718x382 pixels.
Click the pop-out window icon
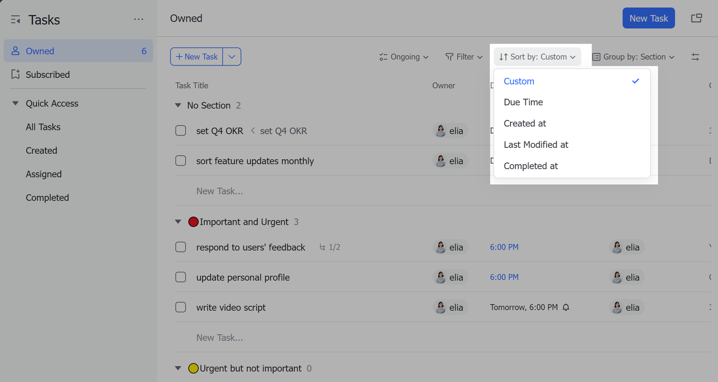click(x=696, y=18)
